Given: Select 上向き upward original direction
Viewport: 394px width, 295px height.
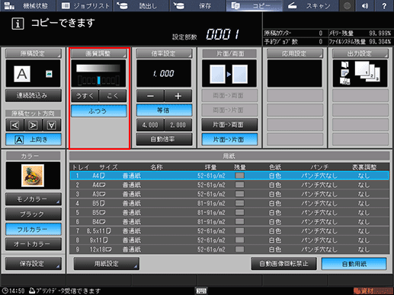Looking at the screenshot, I should point(34,139).
